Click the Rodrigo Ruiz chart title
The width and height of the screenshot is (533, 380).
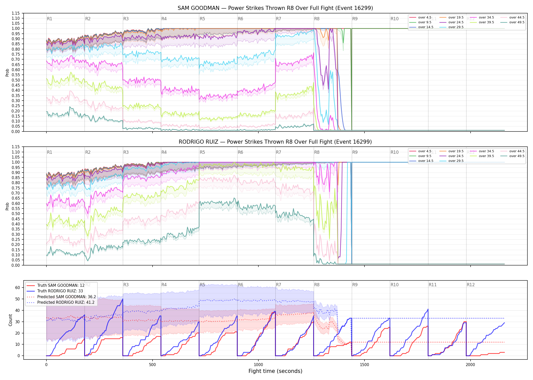coord(275,142)
